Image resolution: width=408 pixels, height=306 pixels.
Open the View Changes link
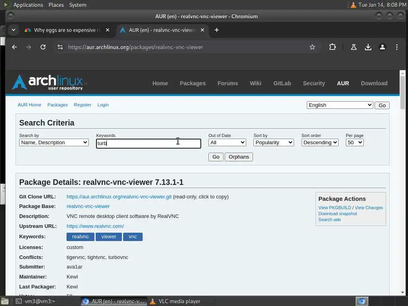[x=369, y=208]
